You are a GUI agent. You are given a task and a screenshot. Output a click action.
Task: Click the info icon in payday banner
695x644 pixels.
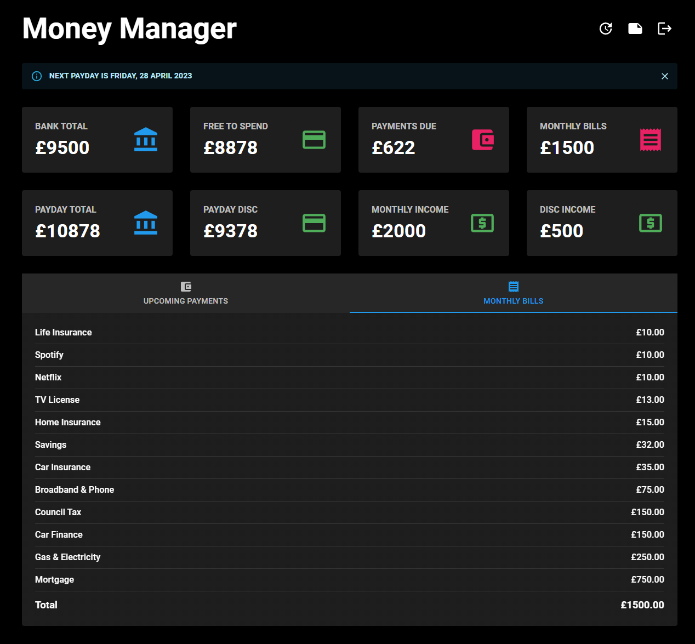(x=37, y=76)
